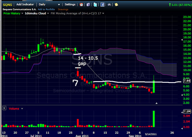Click the 9/14/2011 date label
This screenshot has width=192, height=137.
click(151, 134)
